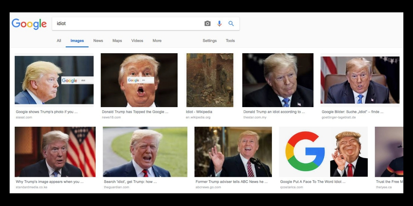Image resolution: width=413 pixels, height=206 pixels.
Task: Open the siasat.com image thumbnail
Action: 54,80
